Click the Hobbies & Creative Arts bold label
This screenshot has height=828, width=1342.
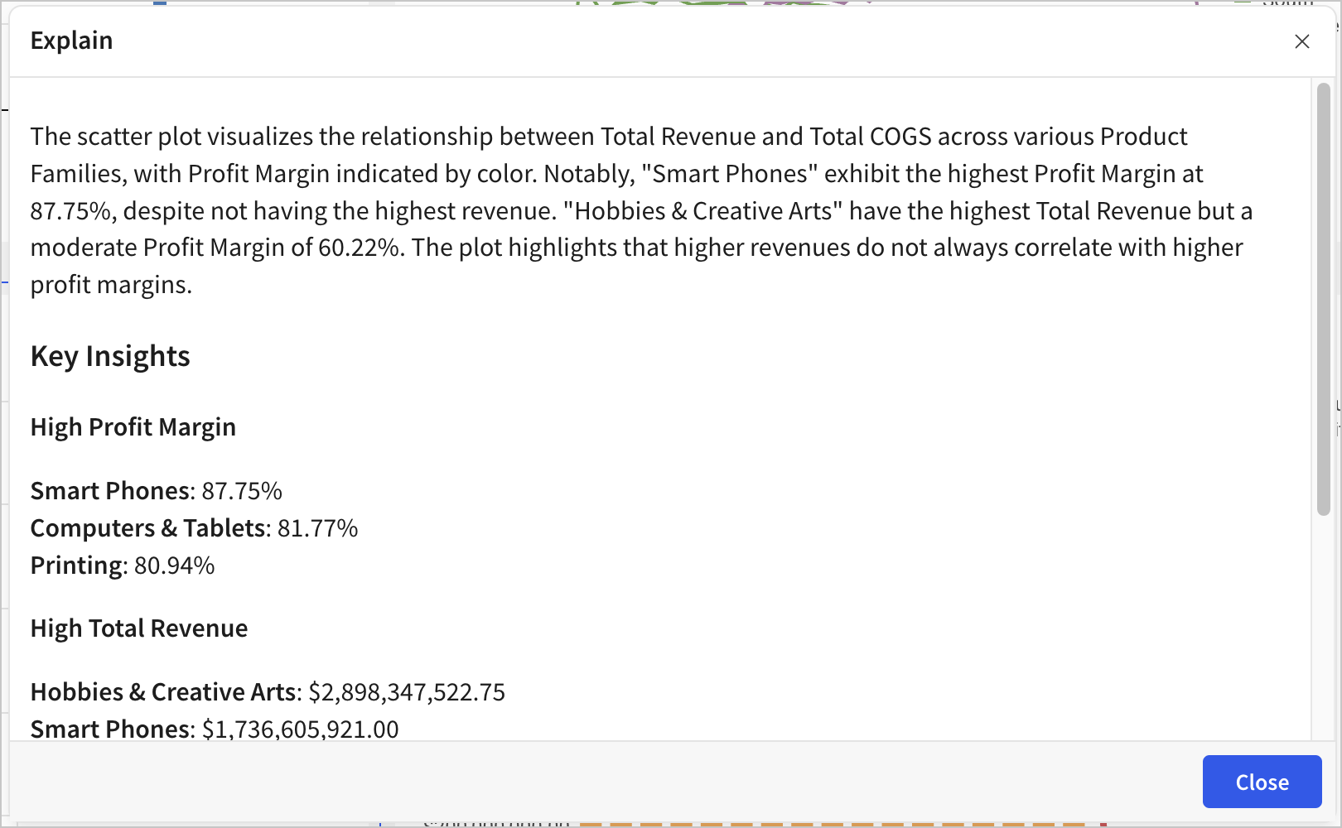click(x=163, y=692)
